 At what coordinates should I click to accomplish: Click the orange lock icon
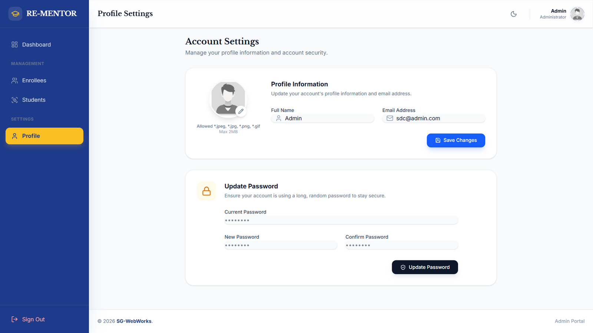point(206,191)
